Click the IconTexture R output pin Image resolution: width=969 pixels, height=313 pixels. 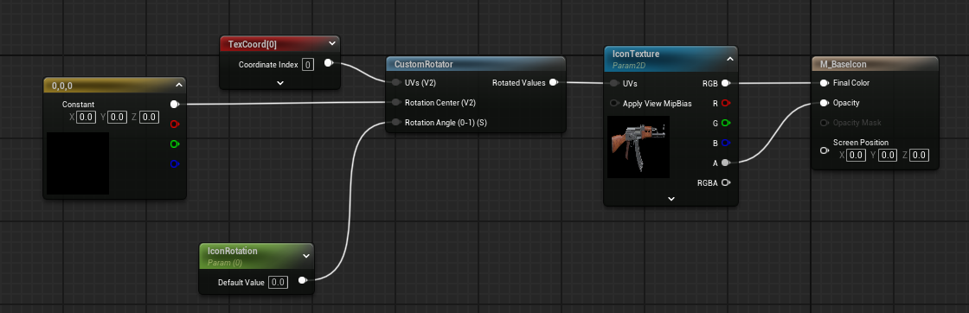726,103
